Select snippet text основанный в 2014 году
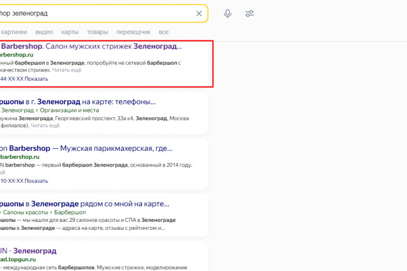407x271 pixels. [x=161, y=165]
